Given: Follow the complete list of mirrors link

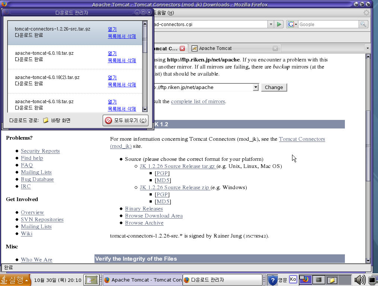Looking at the screenshot, I should click(198, 101).
